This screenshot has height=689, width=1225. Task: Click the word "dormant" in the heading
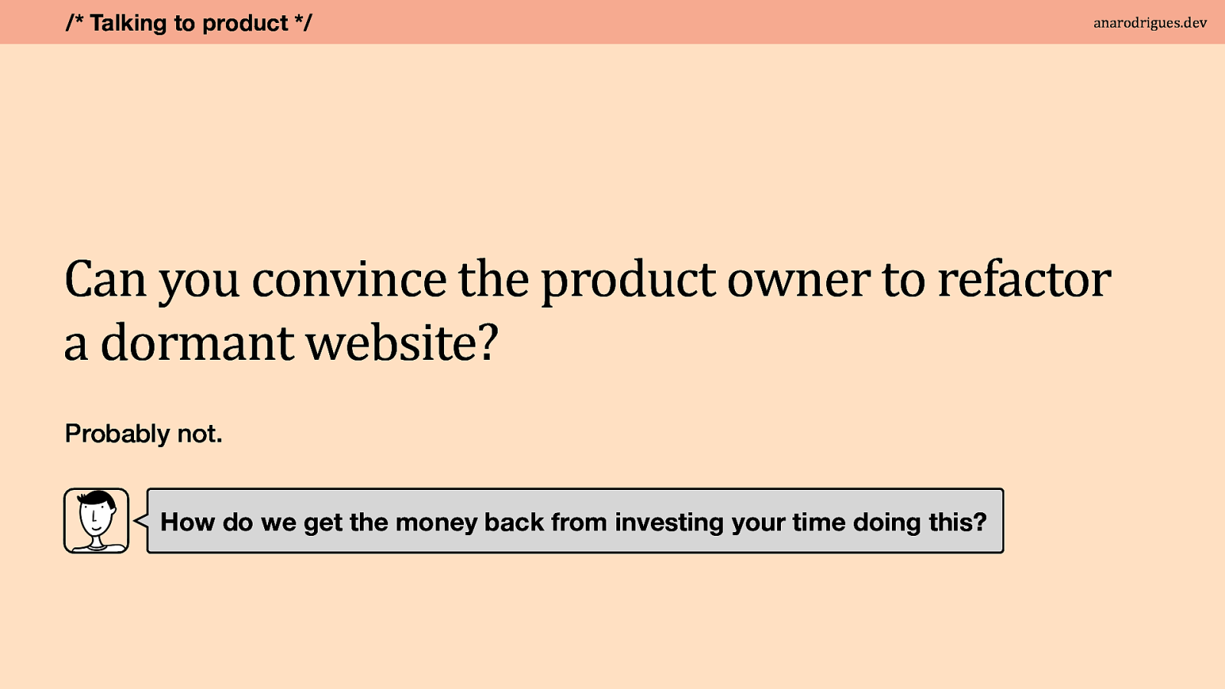[x=197, y=343]
